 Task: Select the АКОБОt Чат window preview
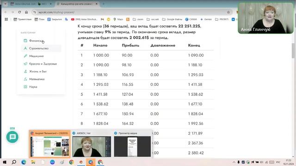pyautogui.click(x=92, y=144)
